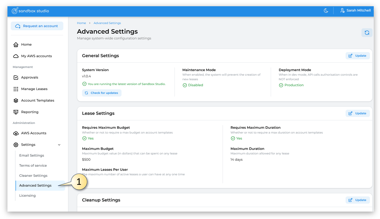Click Update in Lease Settings

tap(357, 114)
